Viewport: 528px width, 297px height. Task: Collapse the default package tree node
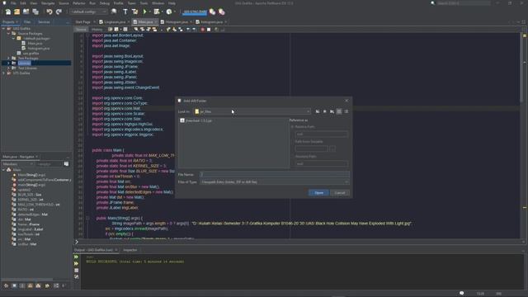click(x=14, y=39)
